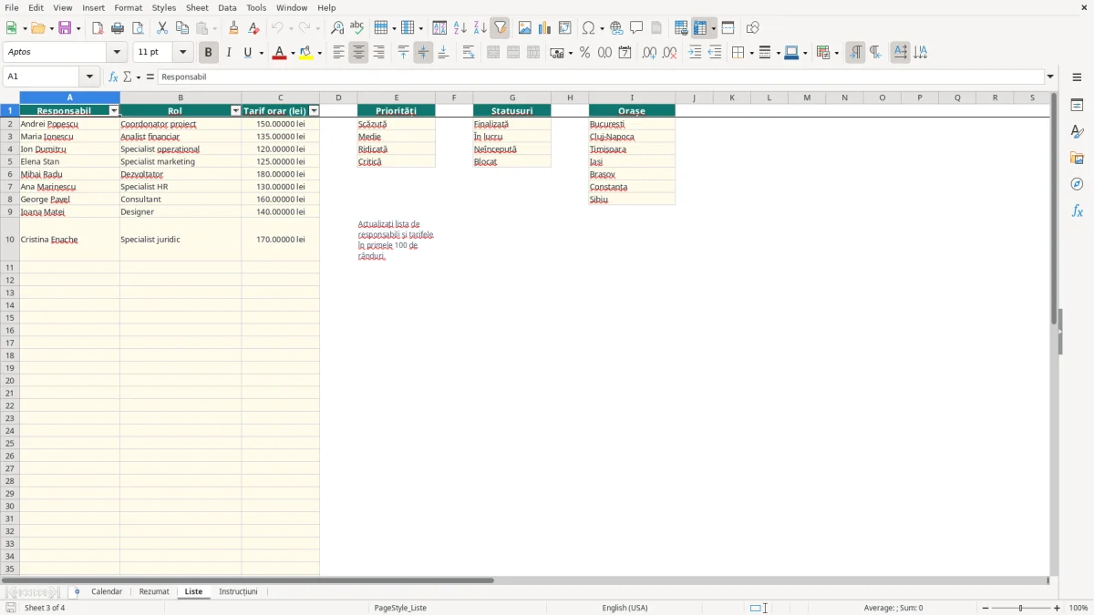Run the spelling check
The width and height of the screenshot is (1094, 615).
pos(357,28)
